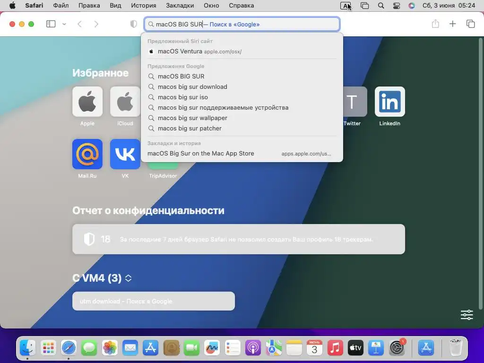Open the Apple favorite tile
This screenshot has width=484, height=363.
pos(87,102)
